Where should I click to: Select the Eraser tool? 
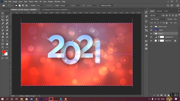7,30
